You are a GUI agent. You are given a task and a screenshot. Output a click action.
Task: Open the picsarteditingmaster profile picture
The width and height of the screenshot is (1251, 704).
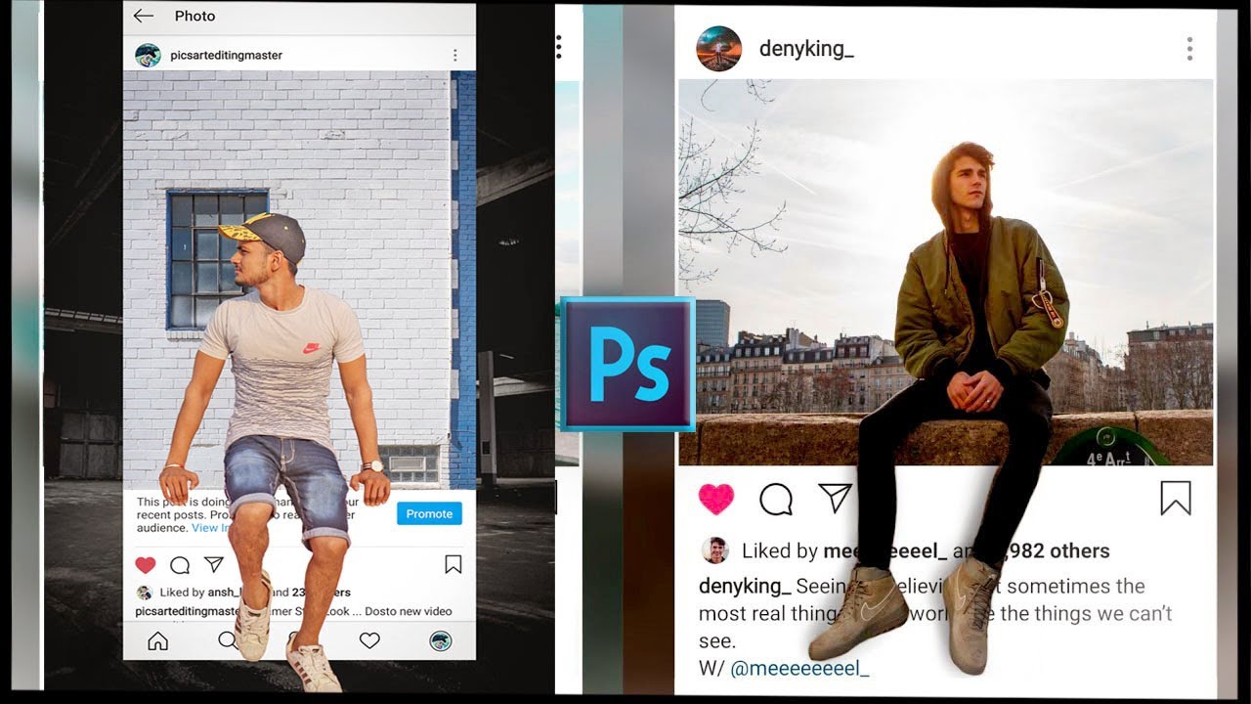148,56
